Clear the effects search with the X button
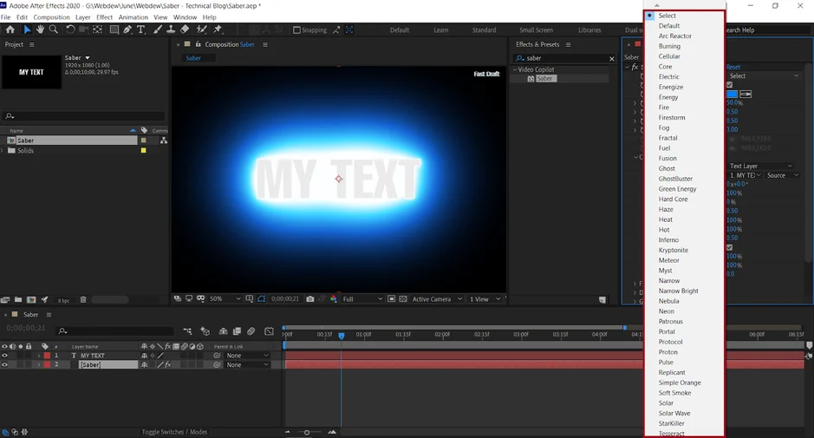 pyautogui.click(x=611, y=59)
